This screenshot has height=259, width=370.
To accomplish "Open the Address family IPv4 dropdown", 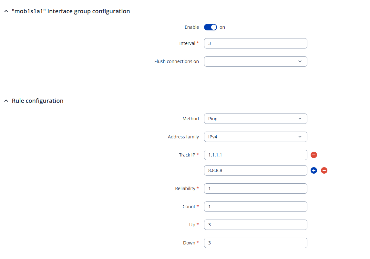I will click(255, 137).
